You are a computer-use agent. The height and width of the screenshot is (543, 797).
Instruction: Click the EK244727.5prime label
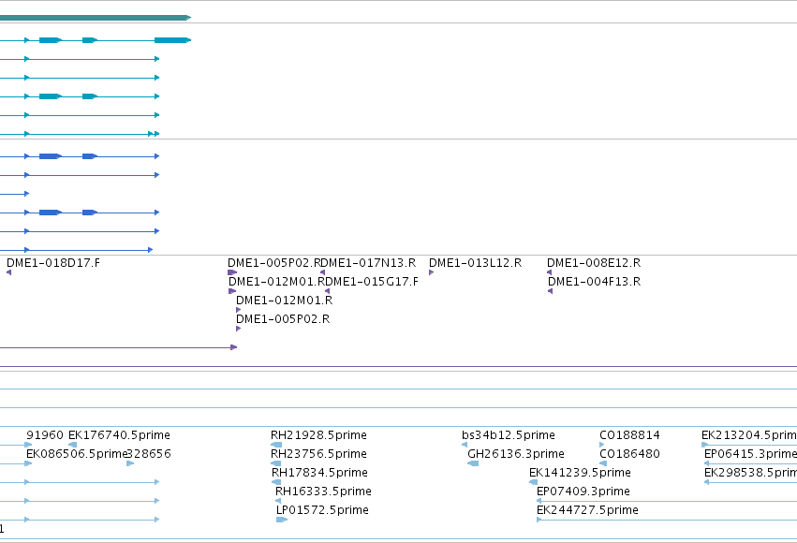[587, 510]
